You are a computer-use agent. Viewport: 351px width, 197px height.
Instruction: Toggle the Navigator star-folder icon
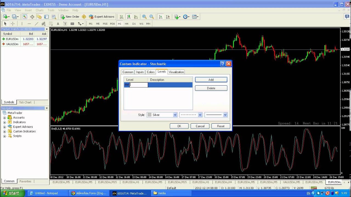pos(39,17)
